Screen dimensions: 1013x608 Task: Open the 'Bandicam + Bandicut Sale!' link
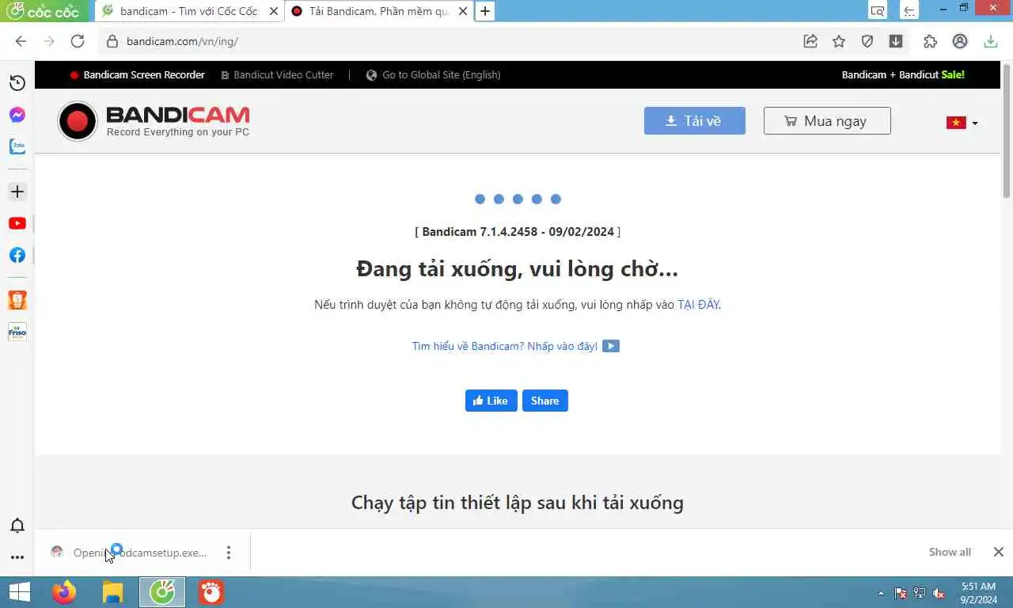coord(903,74)
